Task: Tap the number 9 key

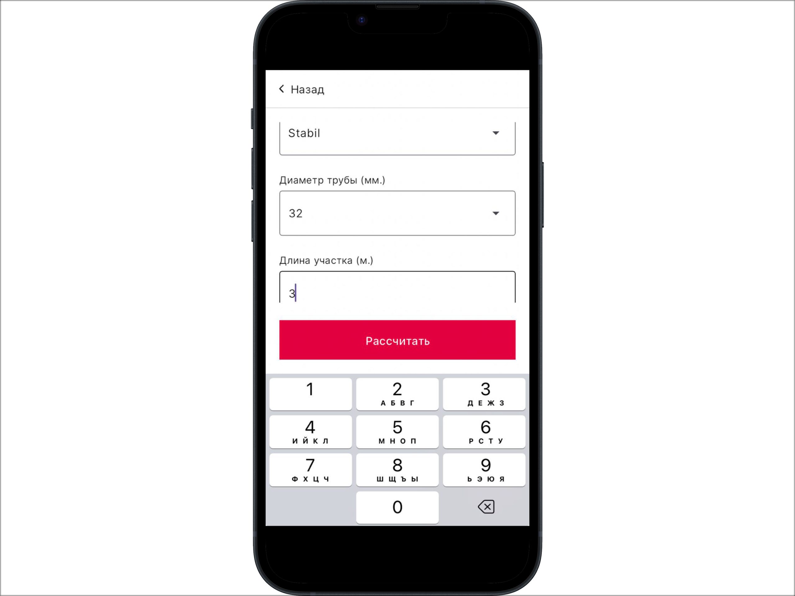Action: [x=485, y=469]
